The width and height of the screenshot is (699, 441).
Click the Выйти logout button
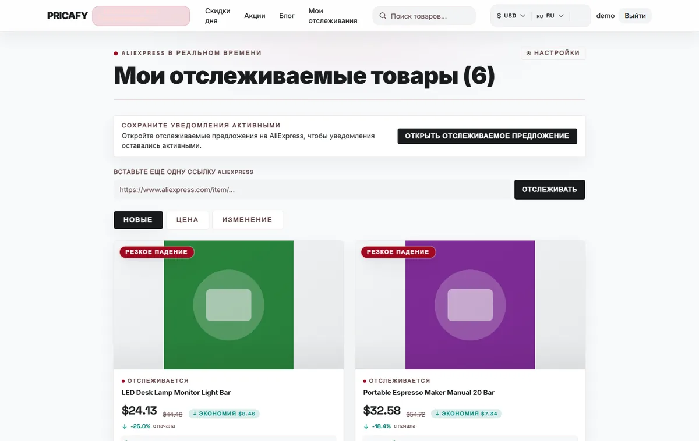[x=635, y=16]
